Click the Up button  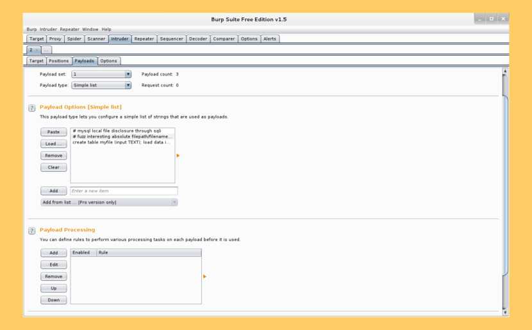[54, 288]
